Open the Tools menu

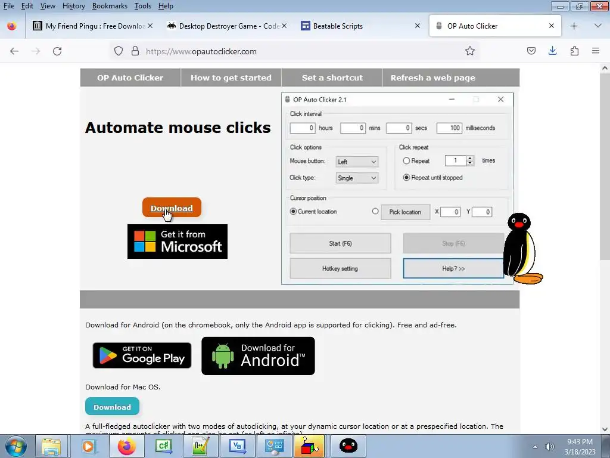click(x=143, y=6)
